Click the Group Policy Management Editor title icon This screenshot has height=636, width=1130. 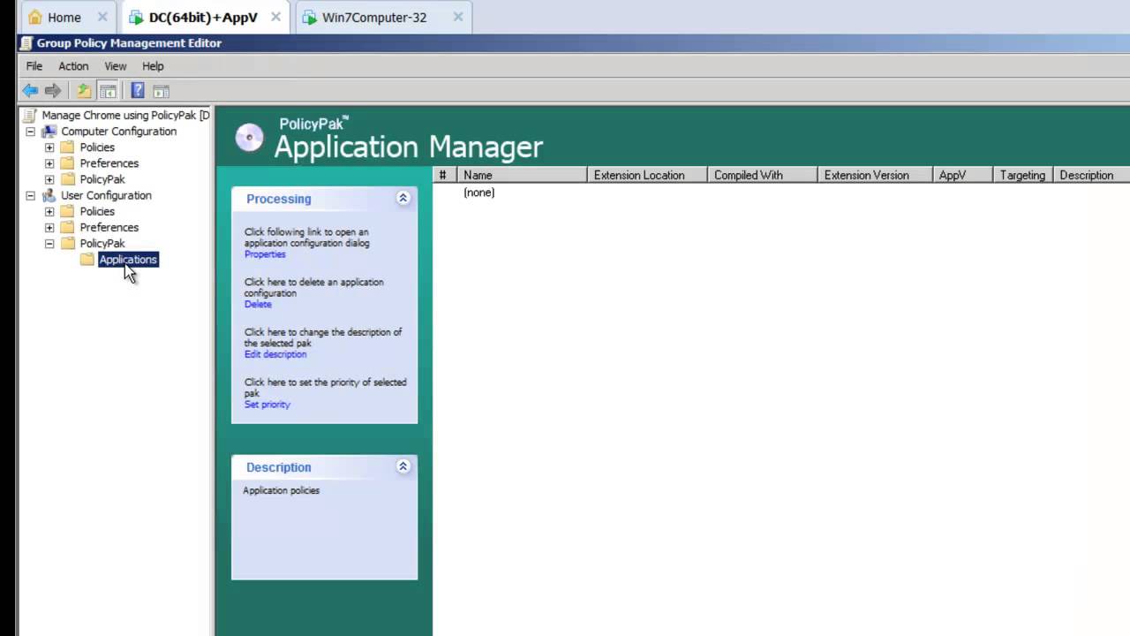tap(26, 43)
